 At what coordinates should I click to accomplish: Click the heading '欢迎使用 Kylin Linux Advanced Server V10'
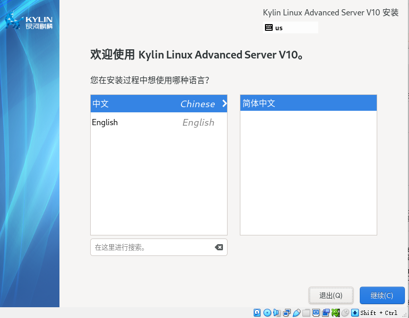click(x=197, y=55)
